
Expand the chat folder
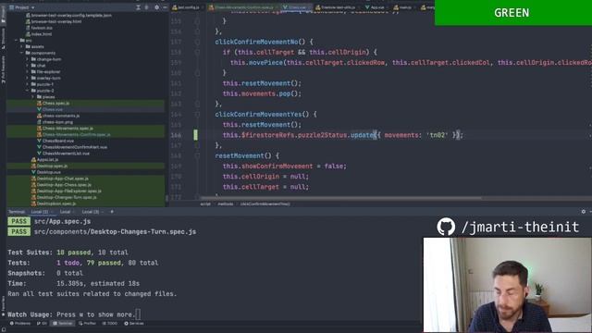click(x=28, y=66)
